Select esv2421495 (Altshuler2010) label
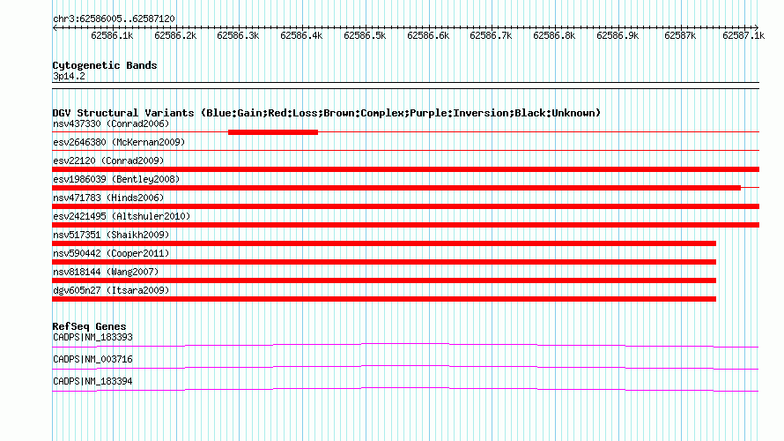Viewport: 784px width, 441px height. (x=122, y=216)
